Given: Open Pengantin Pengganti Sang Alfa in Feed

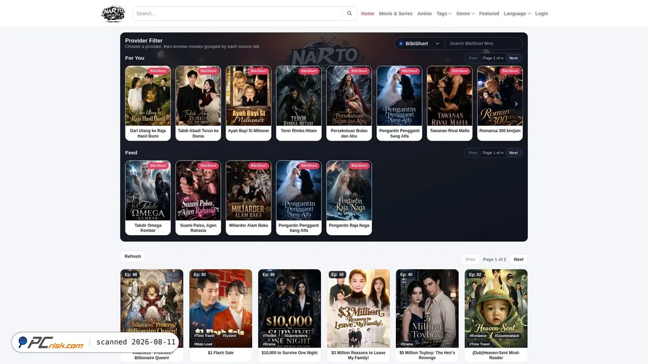Looking at the screenshot, I should pos(299,191).
